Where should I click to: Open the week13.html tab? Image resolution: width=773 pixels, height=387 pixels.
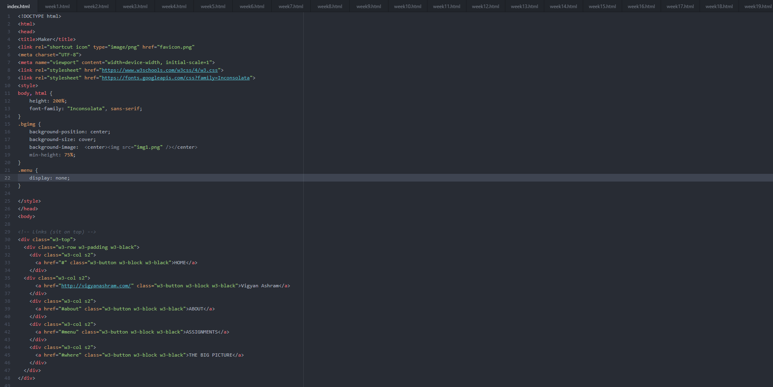[524, 6]
